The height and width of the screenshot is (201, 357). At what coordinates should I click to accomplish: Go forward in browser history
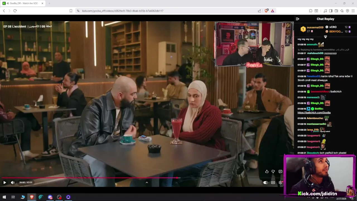(9, 11)
